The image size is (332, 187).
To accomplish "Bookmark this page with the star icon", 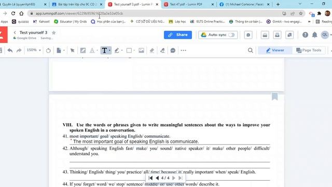I will pos(301,14).
